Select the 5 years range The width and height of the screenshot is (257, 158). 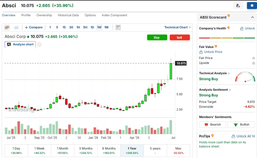(155, 151)
